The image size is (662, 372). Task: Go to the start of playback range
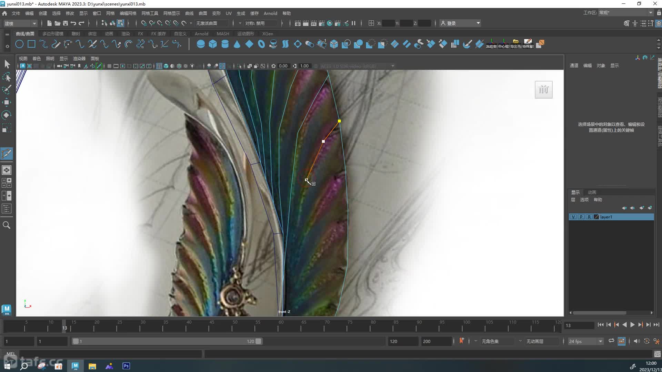pyautogui.click(x=601, y=325)
